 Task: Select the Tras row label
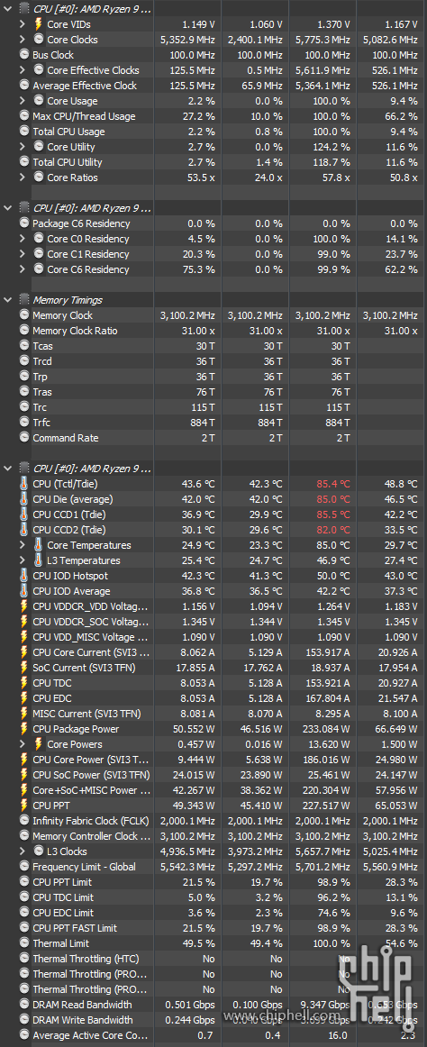(x=42, y=393)
